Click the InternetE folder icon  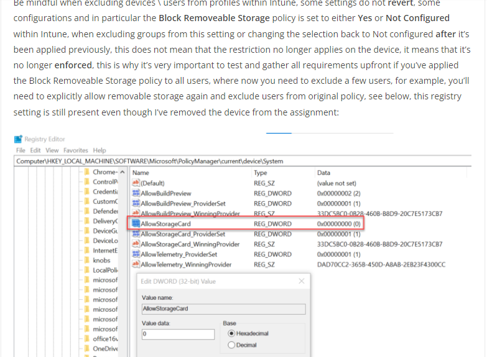(x=87, y=250)
